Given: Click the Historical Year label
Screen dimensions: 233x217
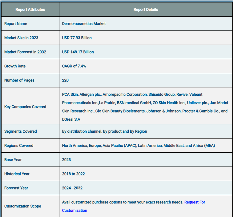Looking at the screenshot, I should (17, 174).
